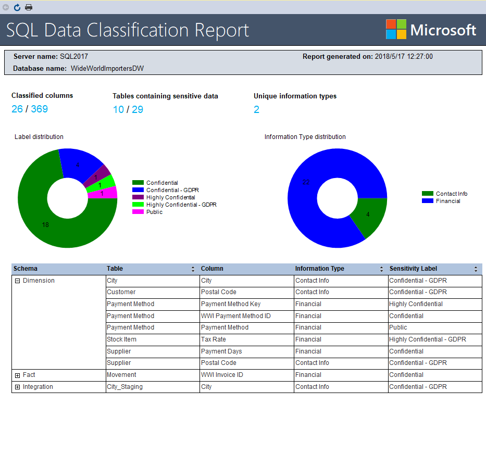Click the database name WideWorldImportersDW
This screenshot has width=486, height=455.
[107, 68]
